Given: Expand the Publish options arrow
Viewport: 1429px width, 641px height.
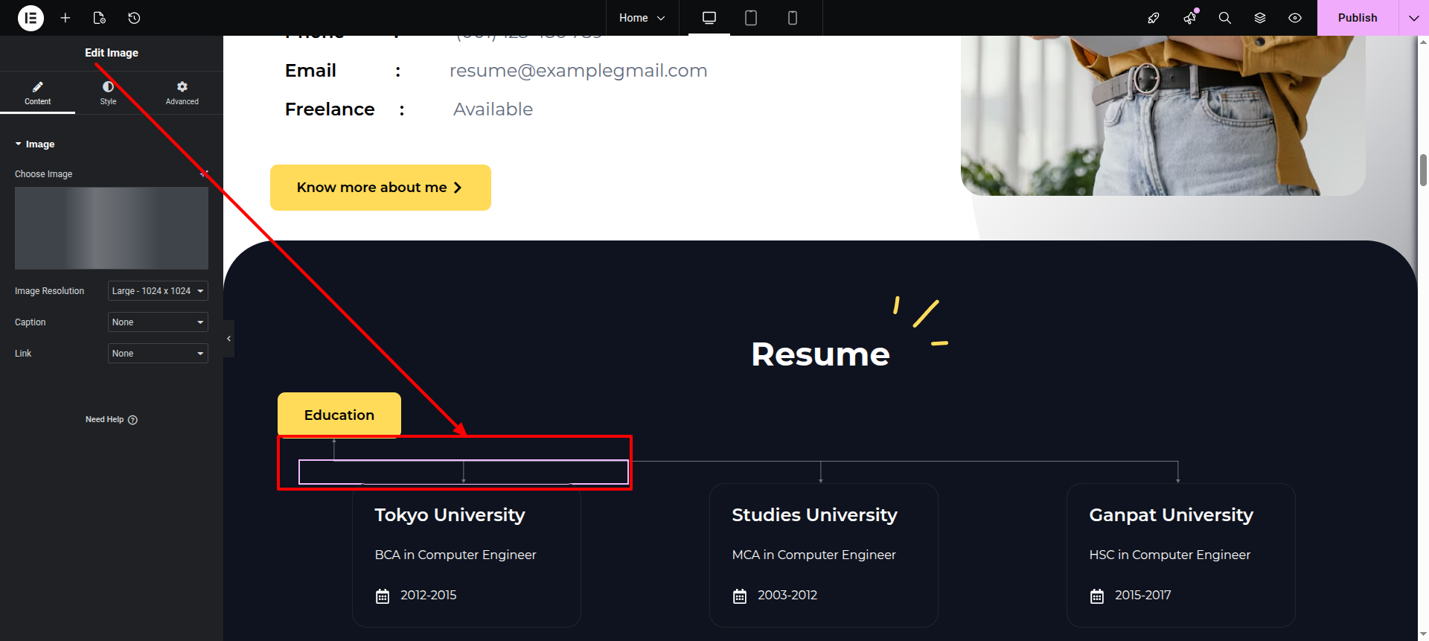Looking at the screenshot, I should pos(1413,18).
